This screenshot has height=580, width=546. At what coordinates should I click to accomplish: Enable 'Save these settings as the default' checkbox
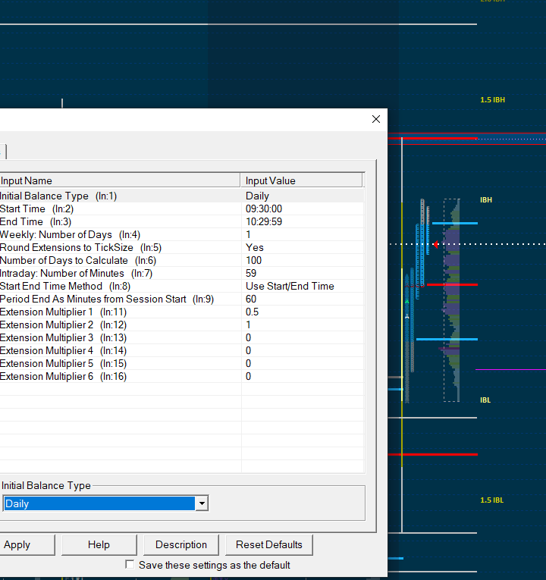[x=130, y=565]
